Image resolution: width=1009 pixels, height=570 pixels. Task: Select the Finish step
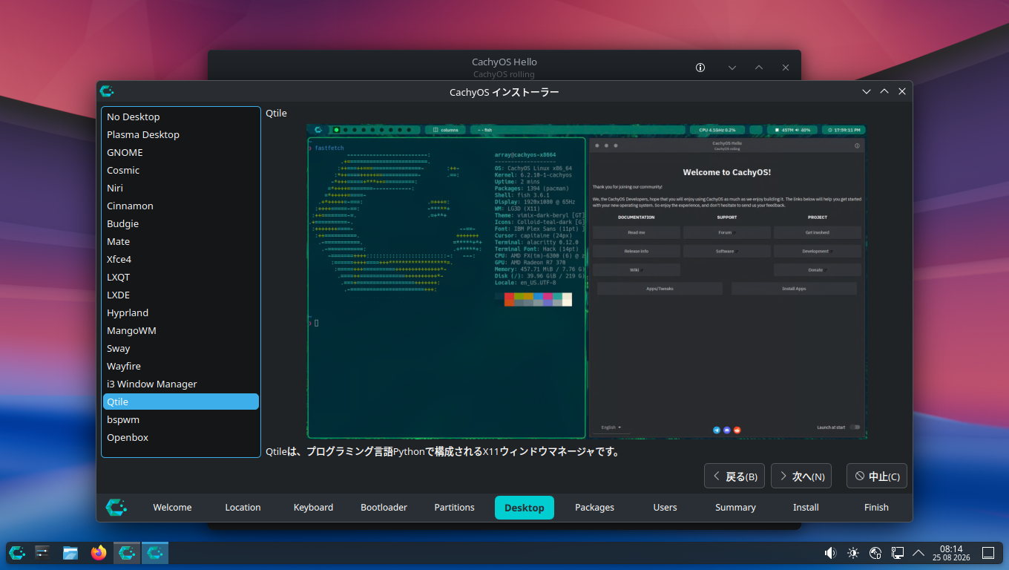(x=876, y=508)
